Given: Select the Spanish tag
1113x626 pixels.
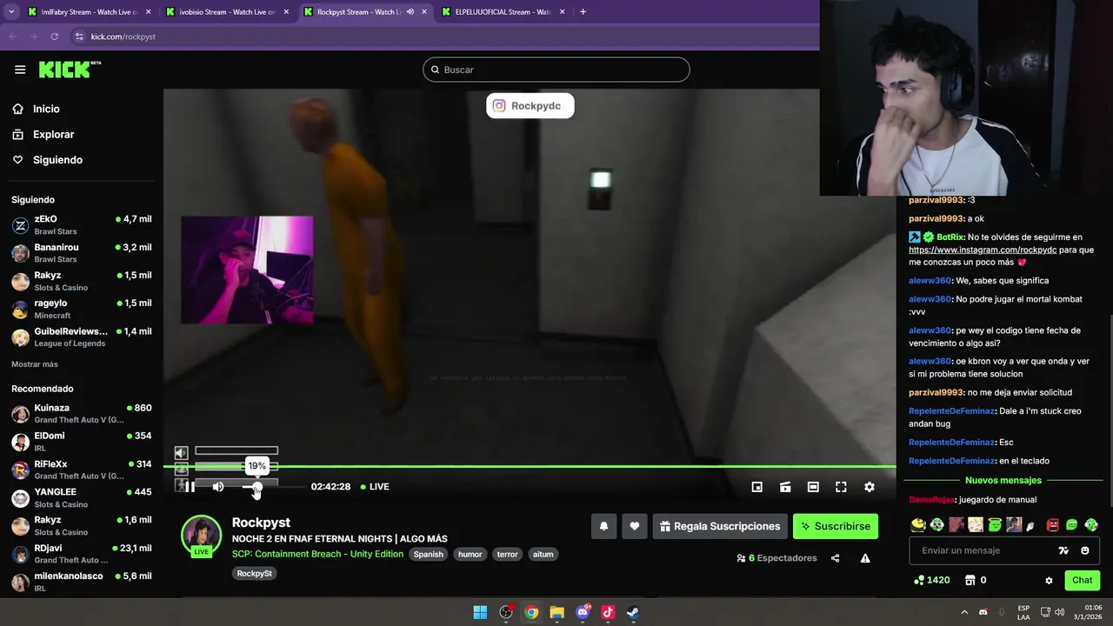Looking at the screenshot, I should 429,554.
